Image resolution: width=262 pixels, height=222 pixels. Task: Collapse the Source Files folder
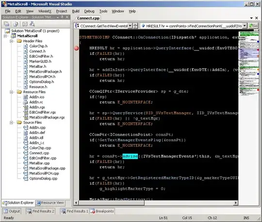[x=11, y=122]
